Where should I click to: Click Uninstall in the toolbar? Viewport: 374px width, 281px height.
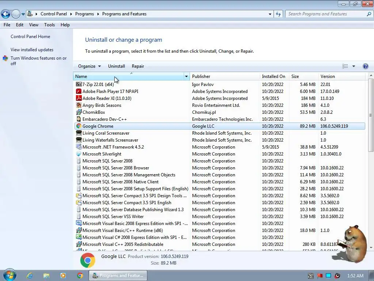[117, 66]
